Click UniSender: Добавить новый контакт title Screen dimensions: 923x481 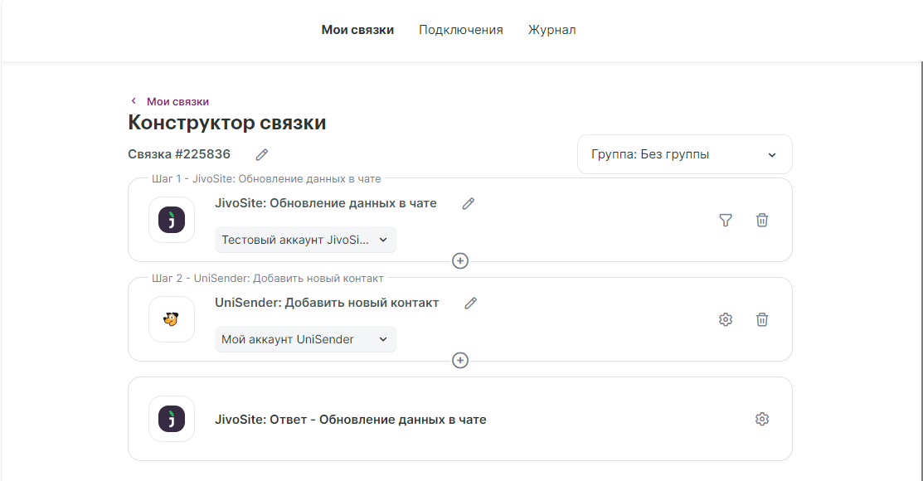click(x=327, y=303)
